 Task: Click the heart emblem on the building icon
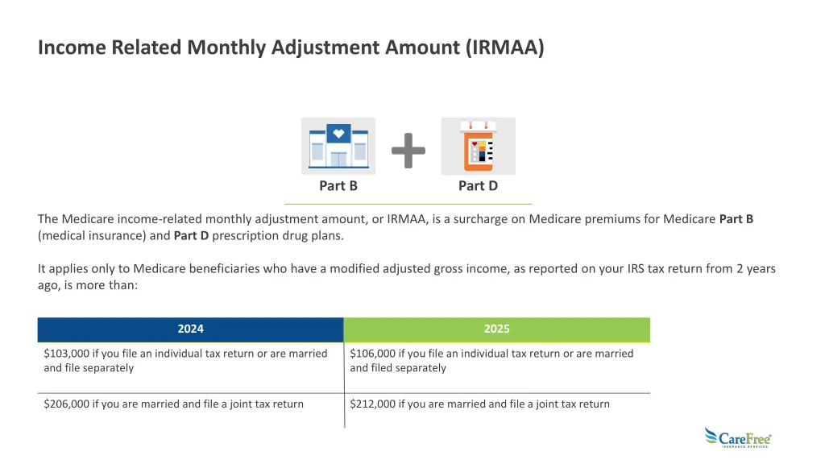(x=338, y=133)
